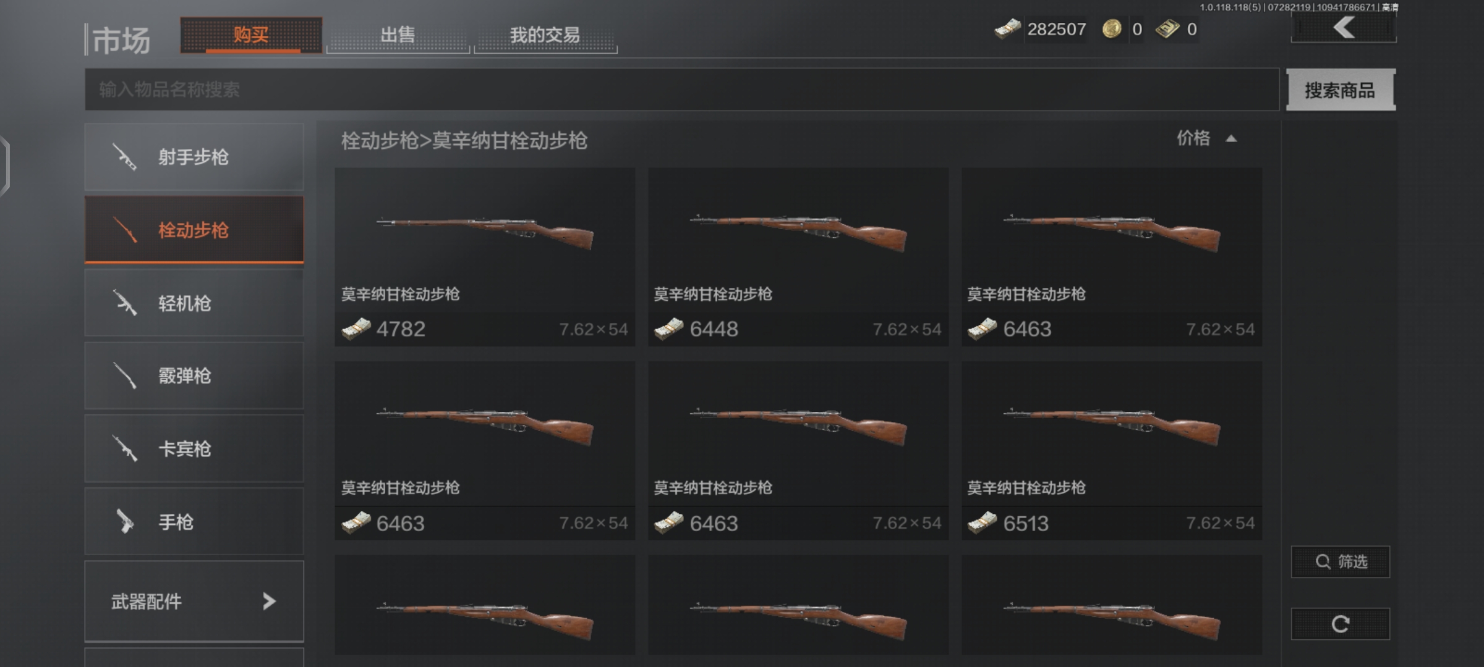Click the gold coin currency icon
The height and width of the screenshot is (667, 1484).
[x=1112, y=29]
